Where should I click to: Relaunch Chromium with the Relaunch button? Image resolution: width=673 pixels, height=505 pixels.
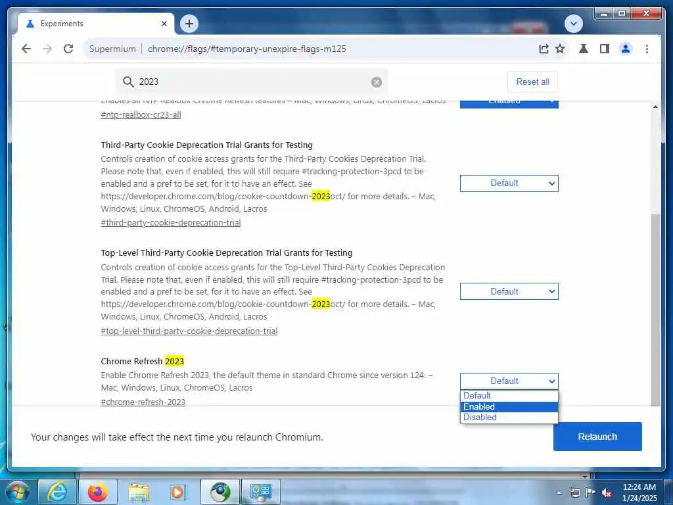(597, 437)
